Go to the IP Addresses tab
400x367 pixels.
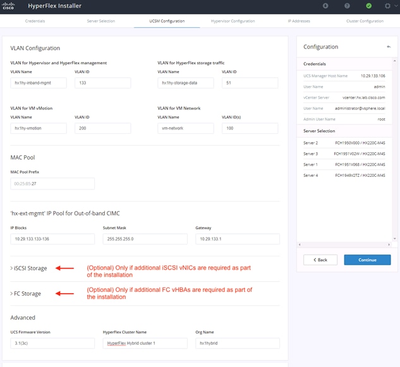click(x=299, y=21)
